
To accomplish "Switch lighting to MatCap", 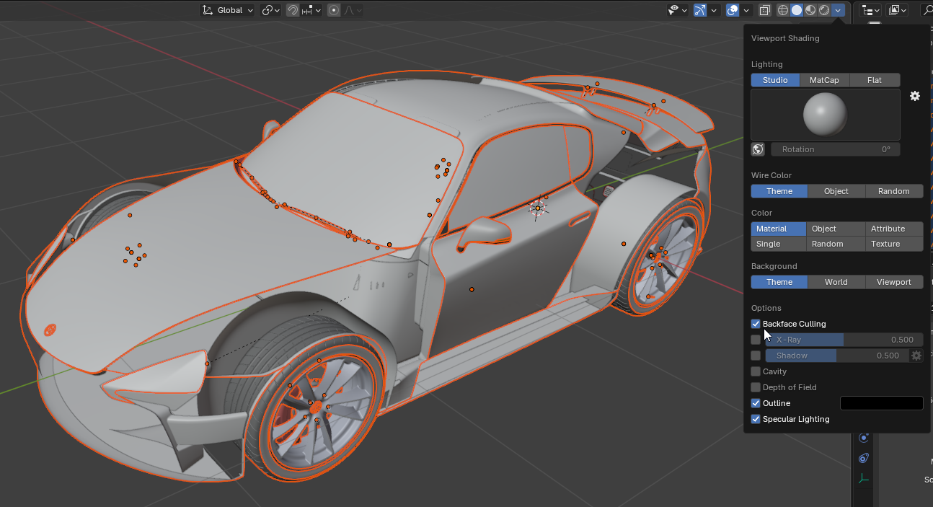I will pos(824,80).
